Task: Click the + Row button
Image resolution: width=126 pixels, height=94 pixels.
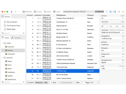Action: [53, 82]
